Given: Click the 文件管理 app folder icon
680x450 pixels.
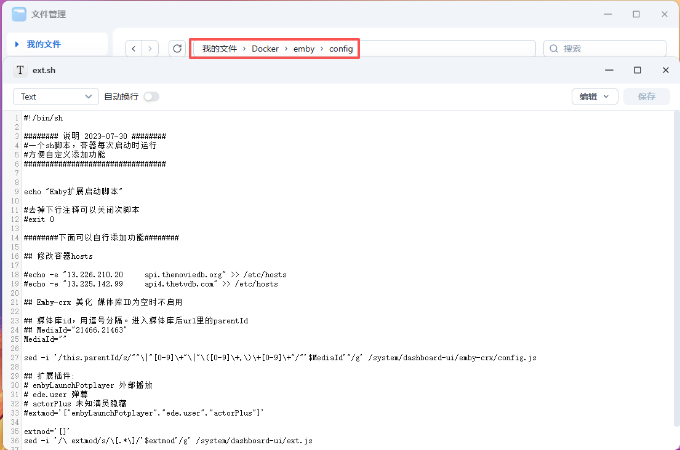Looking at the screenshot, I should pyautogui.click(x=19, y=14).
